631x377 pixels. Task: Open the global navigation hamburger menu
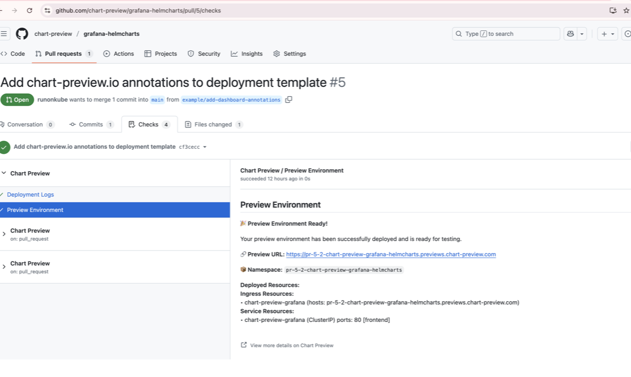[x=4, y=33]
